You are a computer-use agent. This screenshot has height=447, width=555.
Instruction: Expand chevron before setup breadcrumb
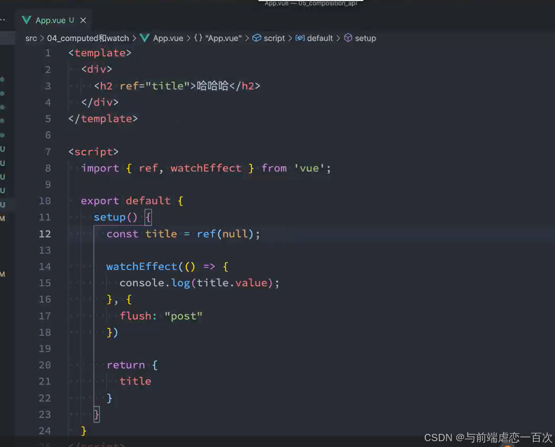click(338, 38)
